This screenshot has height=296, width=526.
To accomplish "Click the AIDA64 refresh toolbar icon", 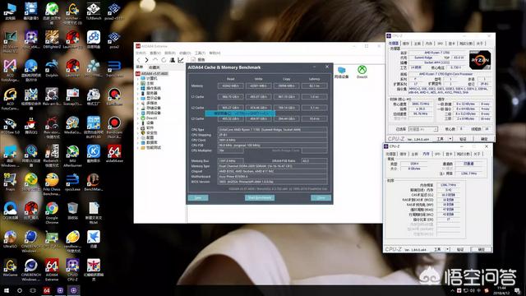I will 164,60.
